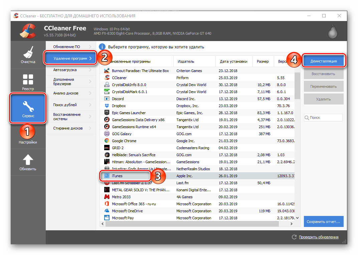Open the Обновление ПО menu item
358x255 pixels.
66,46
